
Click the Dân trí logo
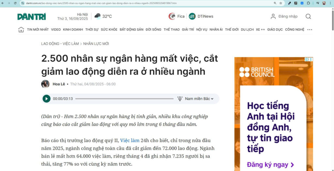click(32, 17)
